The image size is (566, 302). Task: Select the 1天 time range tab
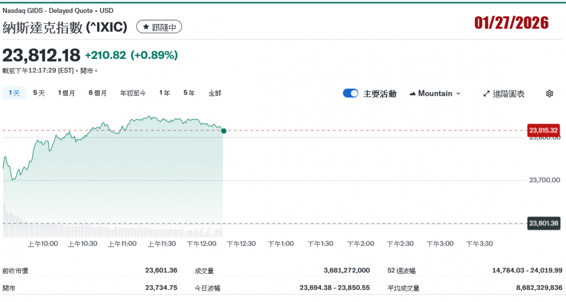14,93
